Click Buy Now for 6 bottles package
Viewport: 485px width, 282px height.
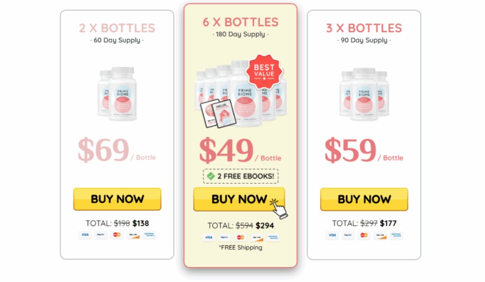239,199
